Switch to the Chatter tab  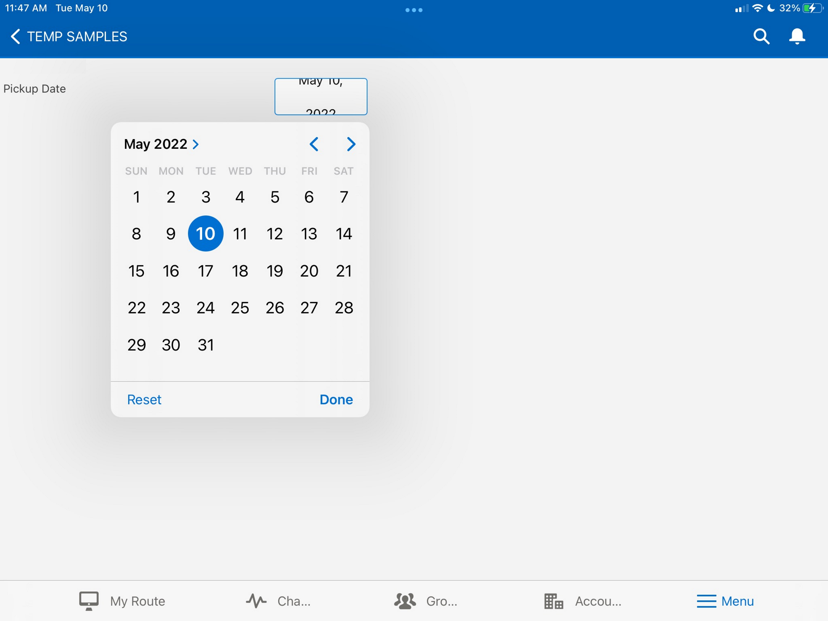pos(278,601)
